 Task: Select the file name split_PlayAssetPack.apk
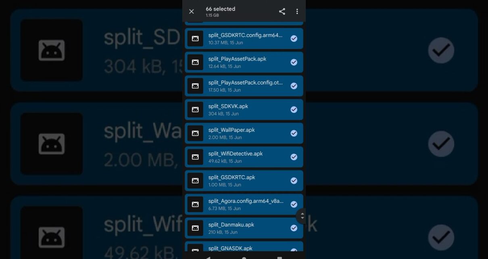pyautogui.click(x=238, y=59)
